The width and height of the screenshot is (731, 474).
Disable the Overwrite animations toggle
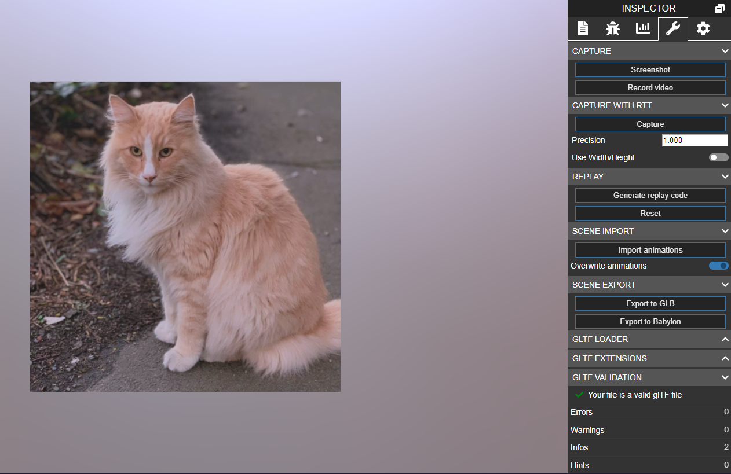719,266
